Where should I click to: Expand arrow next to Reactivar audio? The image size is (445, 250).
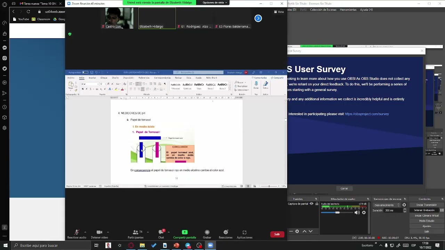click(85, 232)
